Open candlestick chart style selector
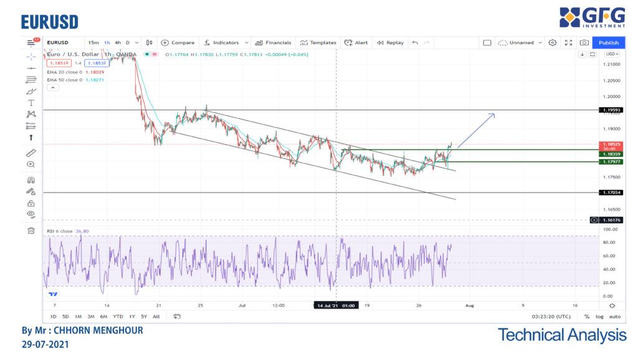 (x=150, y=42)
